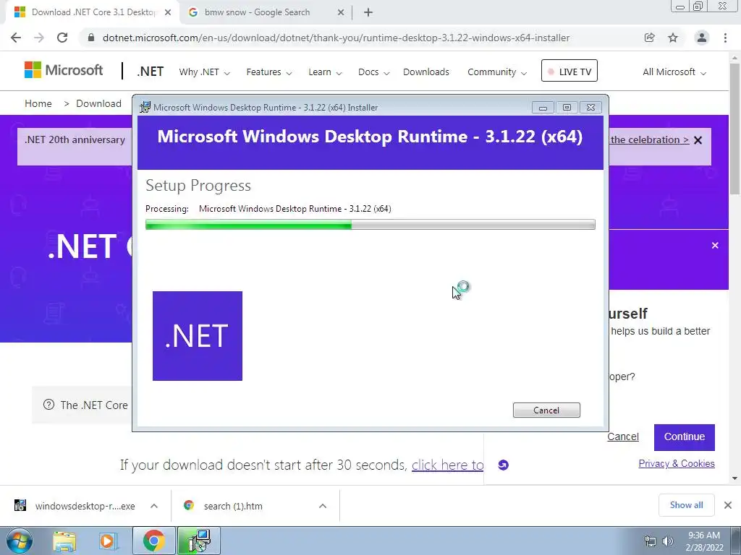The image size is (741, 555).
Task: Close the purple survey panel X
Action: click(x=715, y=246)
